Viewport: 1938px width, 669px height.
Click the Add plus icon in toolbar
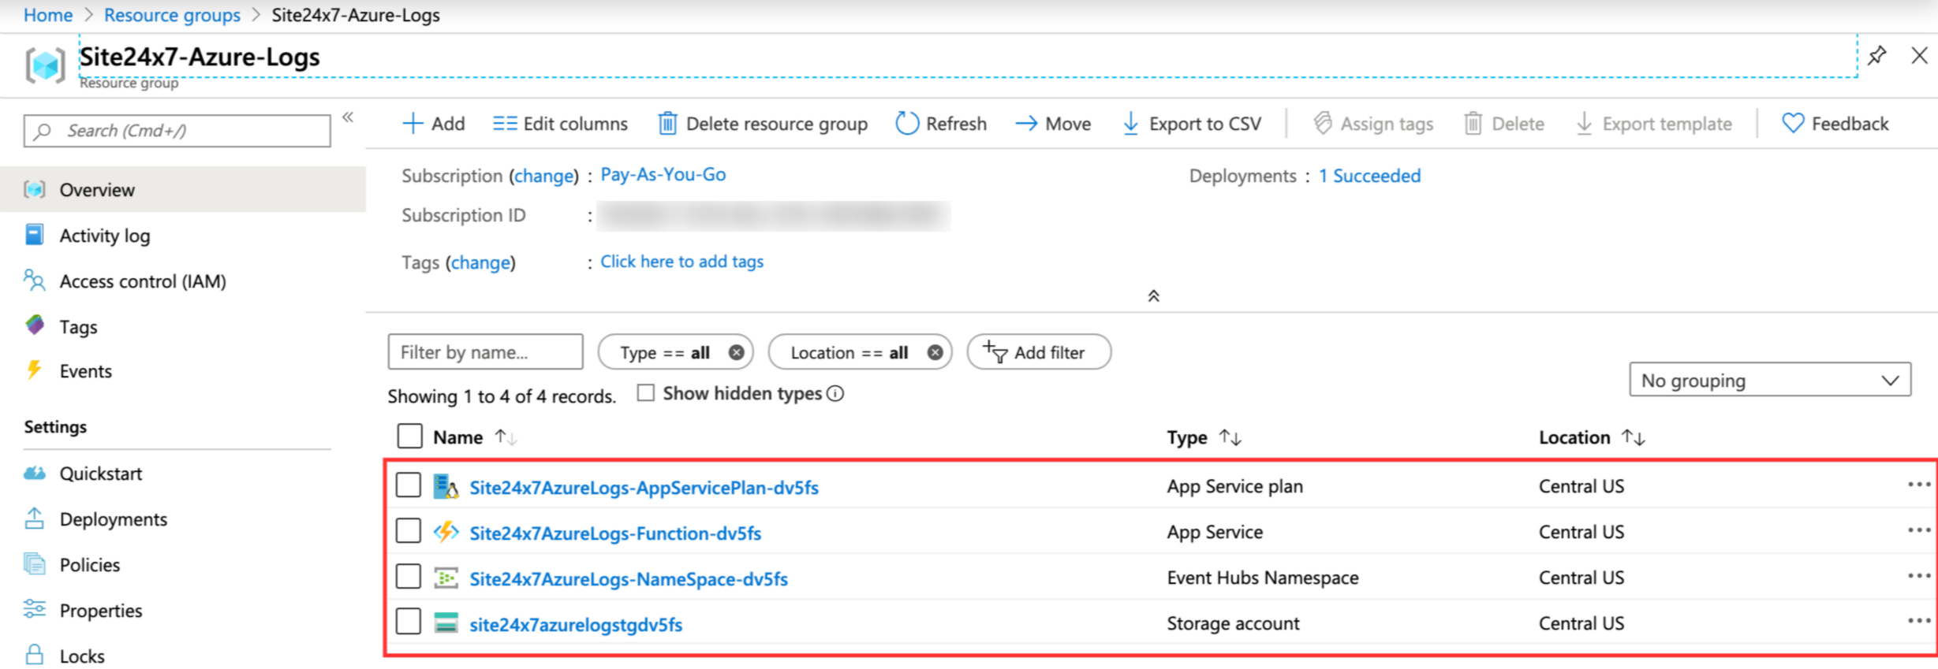(413, 124)
